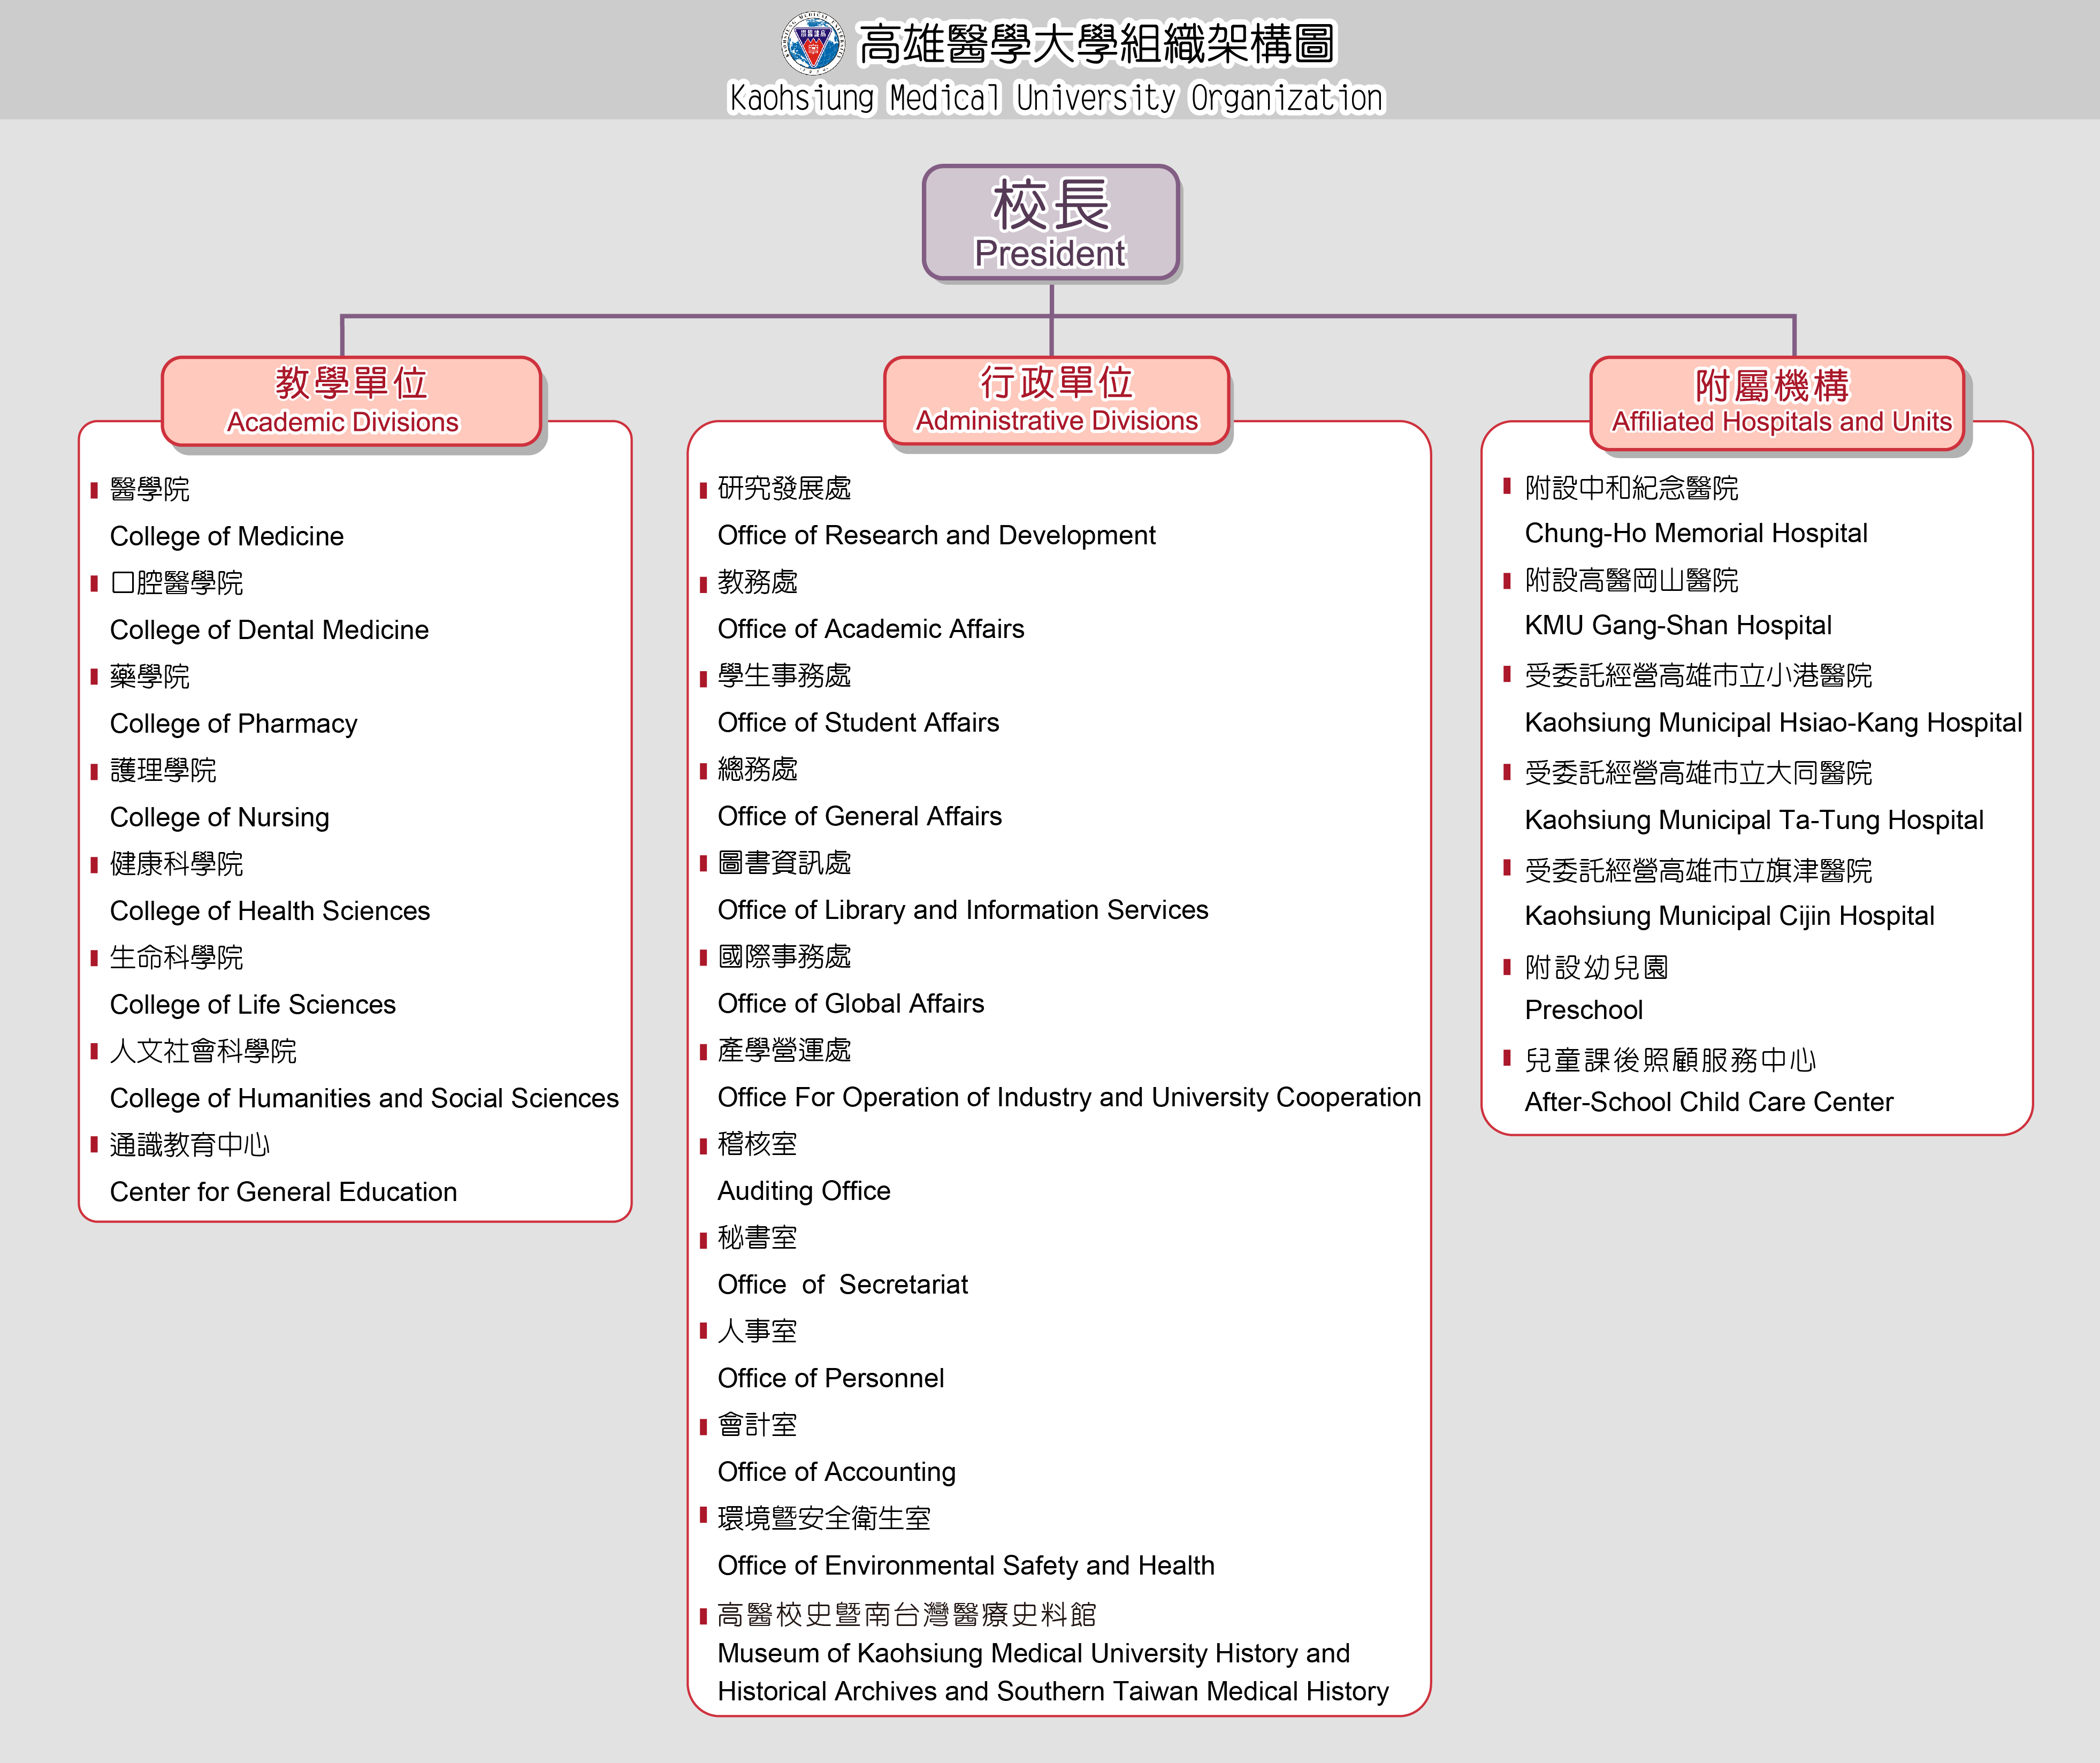Click 稽核室 Chinese label

(758, 1144)
